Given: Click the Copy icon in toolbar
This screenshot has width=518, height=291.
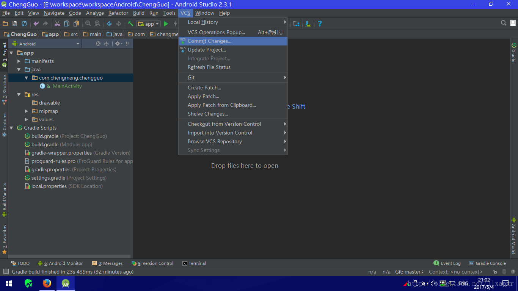Looking at the screenshot, I should pos(67,23).
